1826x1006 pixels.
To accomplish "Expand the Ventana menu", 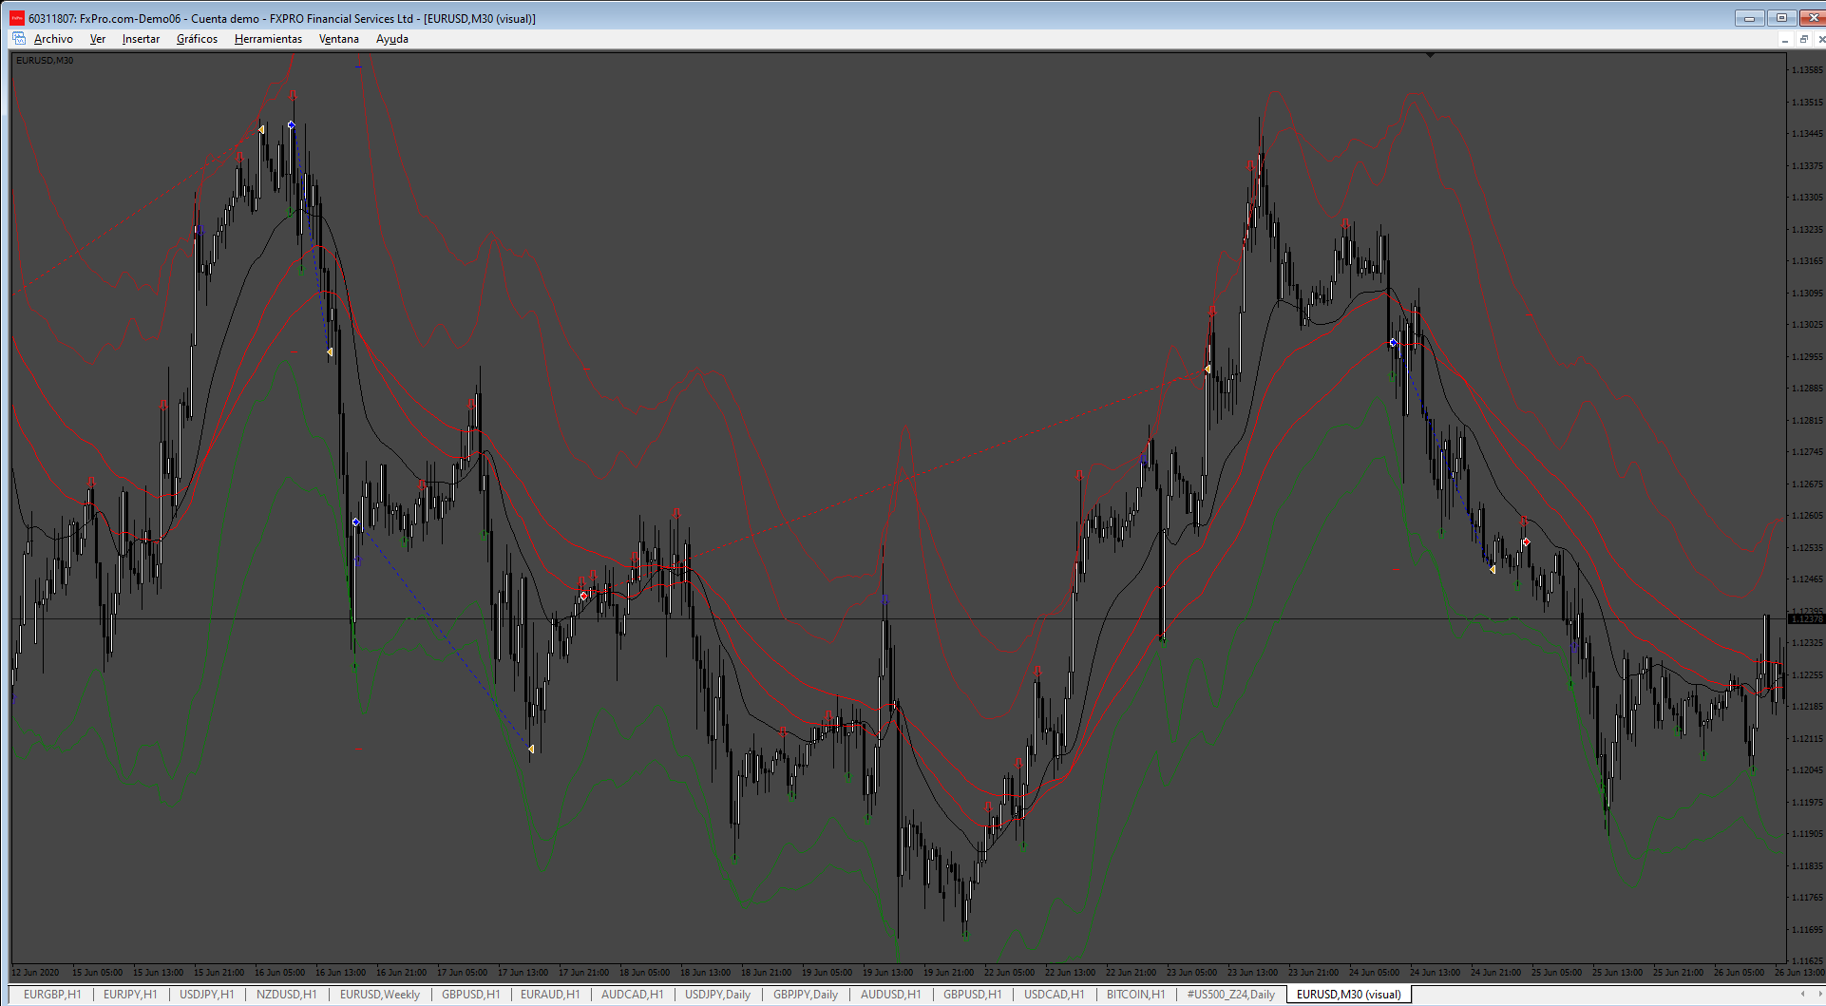I will coord(338,39).
